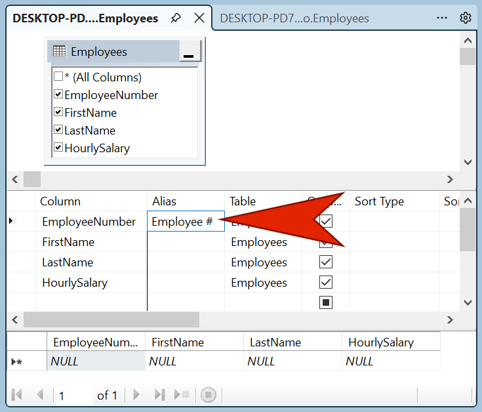Select the Sort Type column header
Image resolution: width=482 pixels, height=412 pixels.
pyautogui.click(x=394, y=201)
